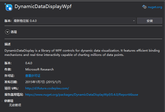
Task: Open the nuget.org link
Action: (155, 7)
